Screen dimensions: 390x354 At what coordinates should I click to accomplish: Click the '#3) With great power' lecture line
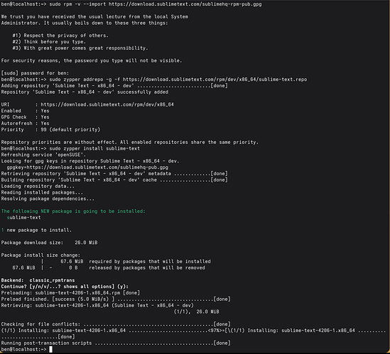pyautogui.click(x=80, y=48)
